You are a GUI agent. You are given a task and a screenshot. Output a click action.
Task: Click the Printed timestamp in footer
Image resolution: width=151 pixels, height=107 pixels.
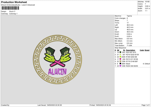click(x=100, y=105)
